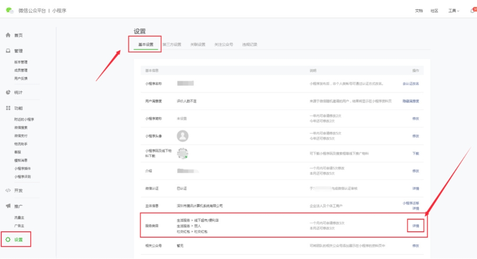Click 隐藏满意度 link in 用户满意度 row
This screenshot has width=477, height=259.
pyautogui.click(x=411, y=101)
